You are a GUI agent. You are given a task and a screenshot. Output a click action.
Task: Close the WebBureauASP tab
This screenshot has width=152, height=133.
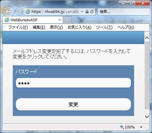(60, 20)
